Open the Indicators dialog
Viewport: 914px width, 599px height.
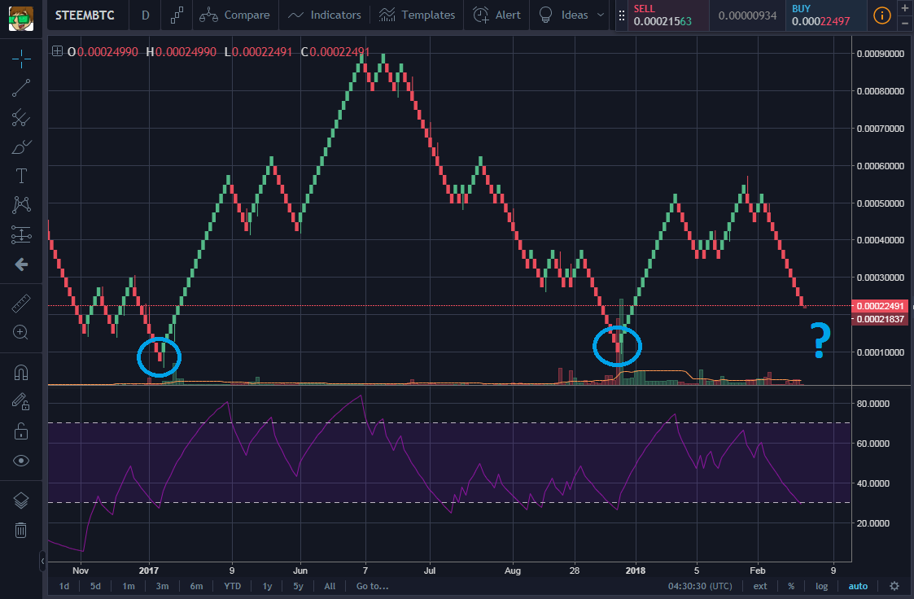(x=325, y=15)
